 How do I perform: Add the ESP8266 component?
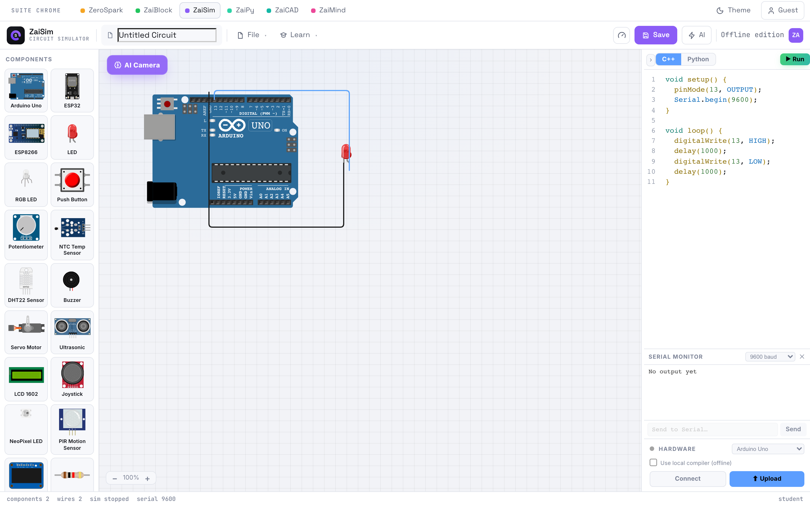(26, 137)
